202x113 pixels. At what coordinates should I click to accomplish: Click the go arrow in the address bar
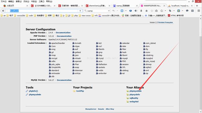point(80,11)
